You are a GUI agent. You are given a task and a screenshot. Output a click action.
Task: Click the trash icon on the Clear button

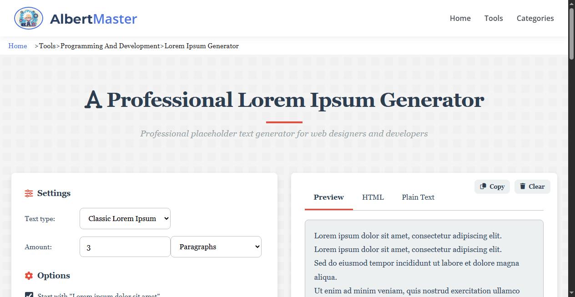pyautogui.click(x=522, y=186)
